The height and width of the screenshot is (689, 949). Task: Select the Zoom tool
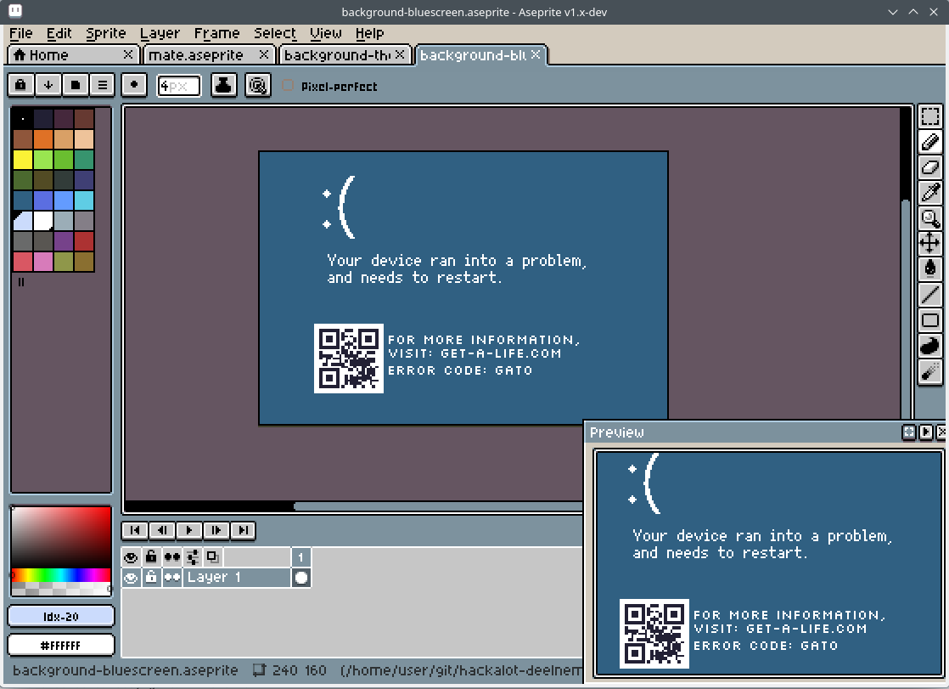930,218
